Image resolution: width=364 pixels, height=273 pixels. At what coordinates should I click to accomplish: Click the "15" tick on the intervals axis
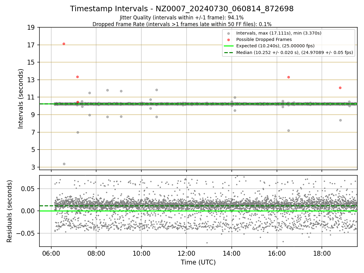31,62
